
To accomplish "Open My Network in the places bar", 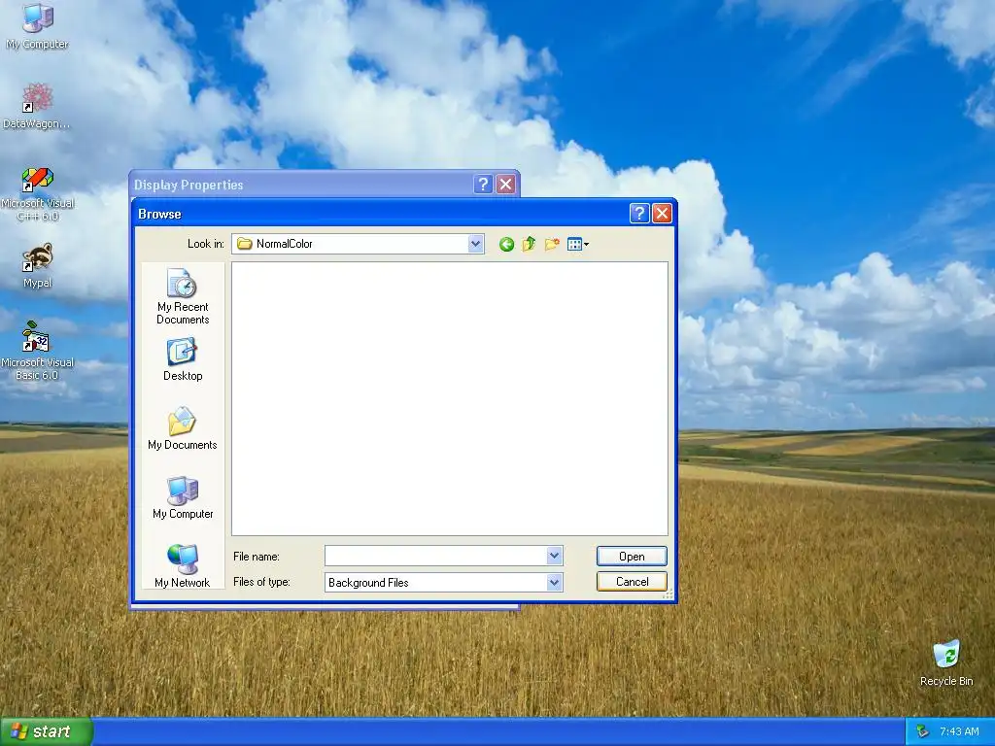I will click(183, 566).
